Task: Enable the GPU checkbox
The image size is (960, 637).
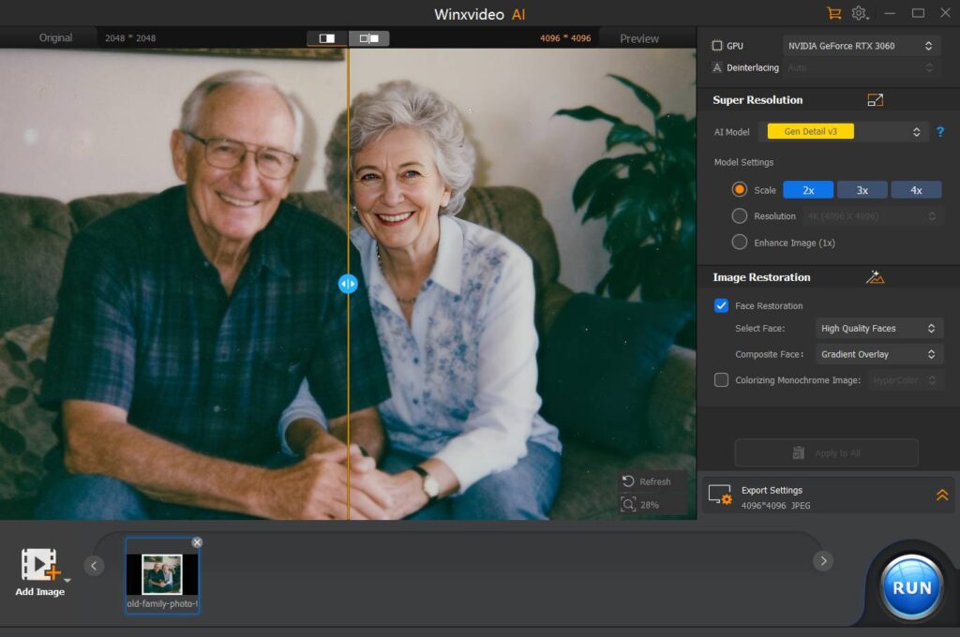Action: (x=717, y=46)
